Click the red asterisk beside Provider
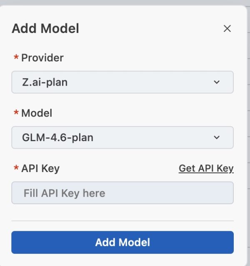Image resolution: width=250 pixels, height=266 pixels. click(16, 58)
